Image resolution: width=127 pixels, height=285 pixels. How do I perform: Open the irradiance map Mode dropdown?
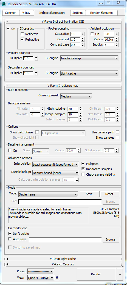click(48, 194)
